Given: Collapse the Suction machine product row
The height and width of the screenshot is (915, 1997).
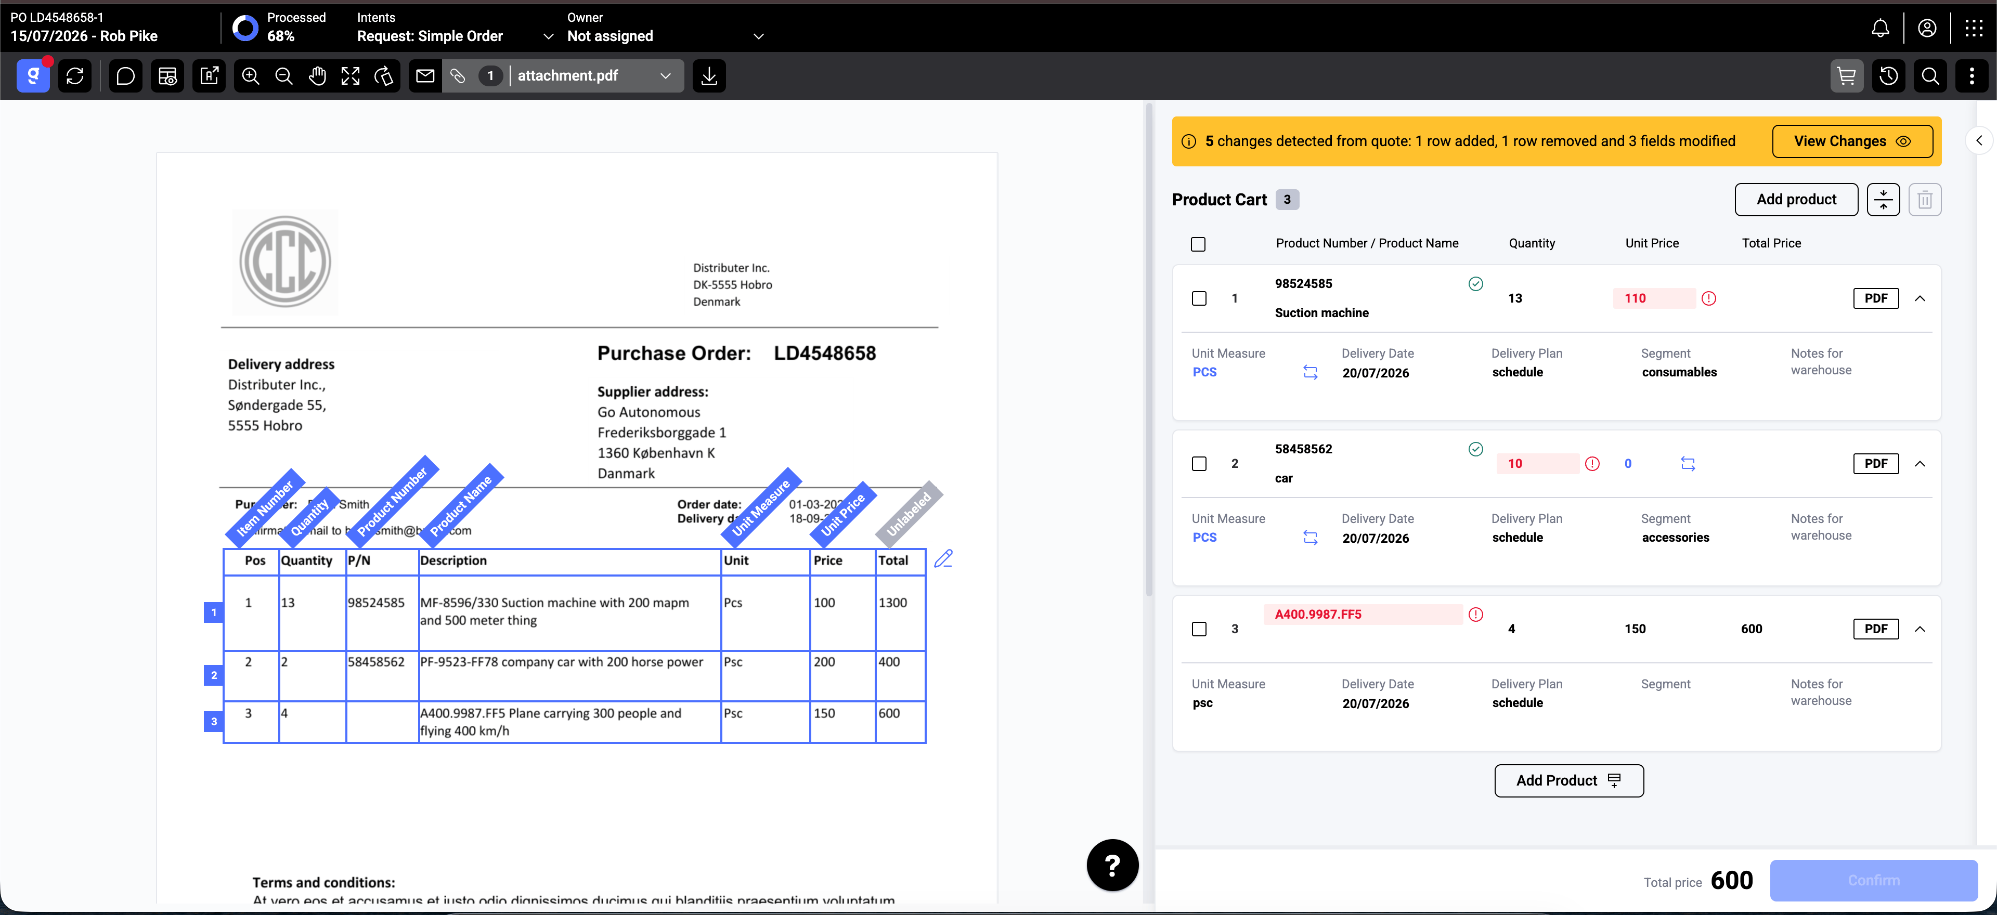Looking at the screenshot, I should (x=1920, y=298).
